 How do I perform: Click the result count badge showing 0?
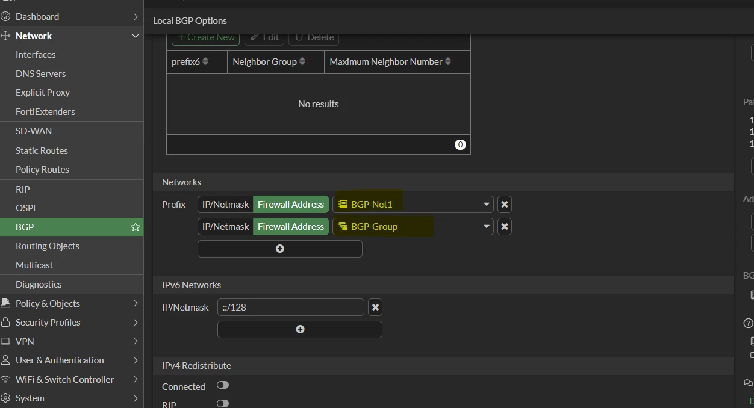click(460, 144)
